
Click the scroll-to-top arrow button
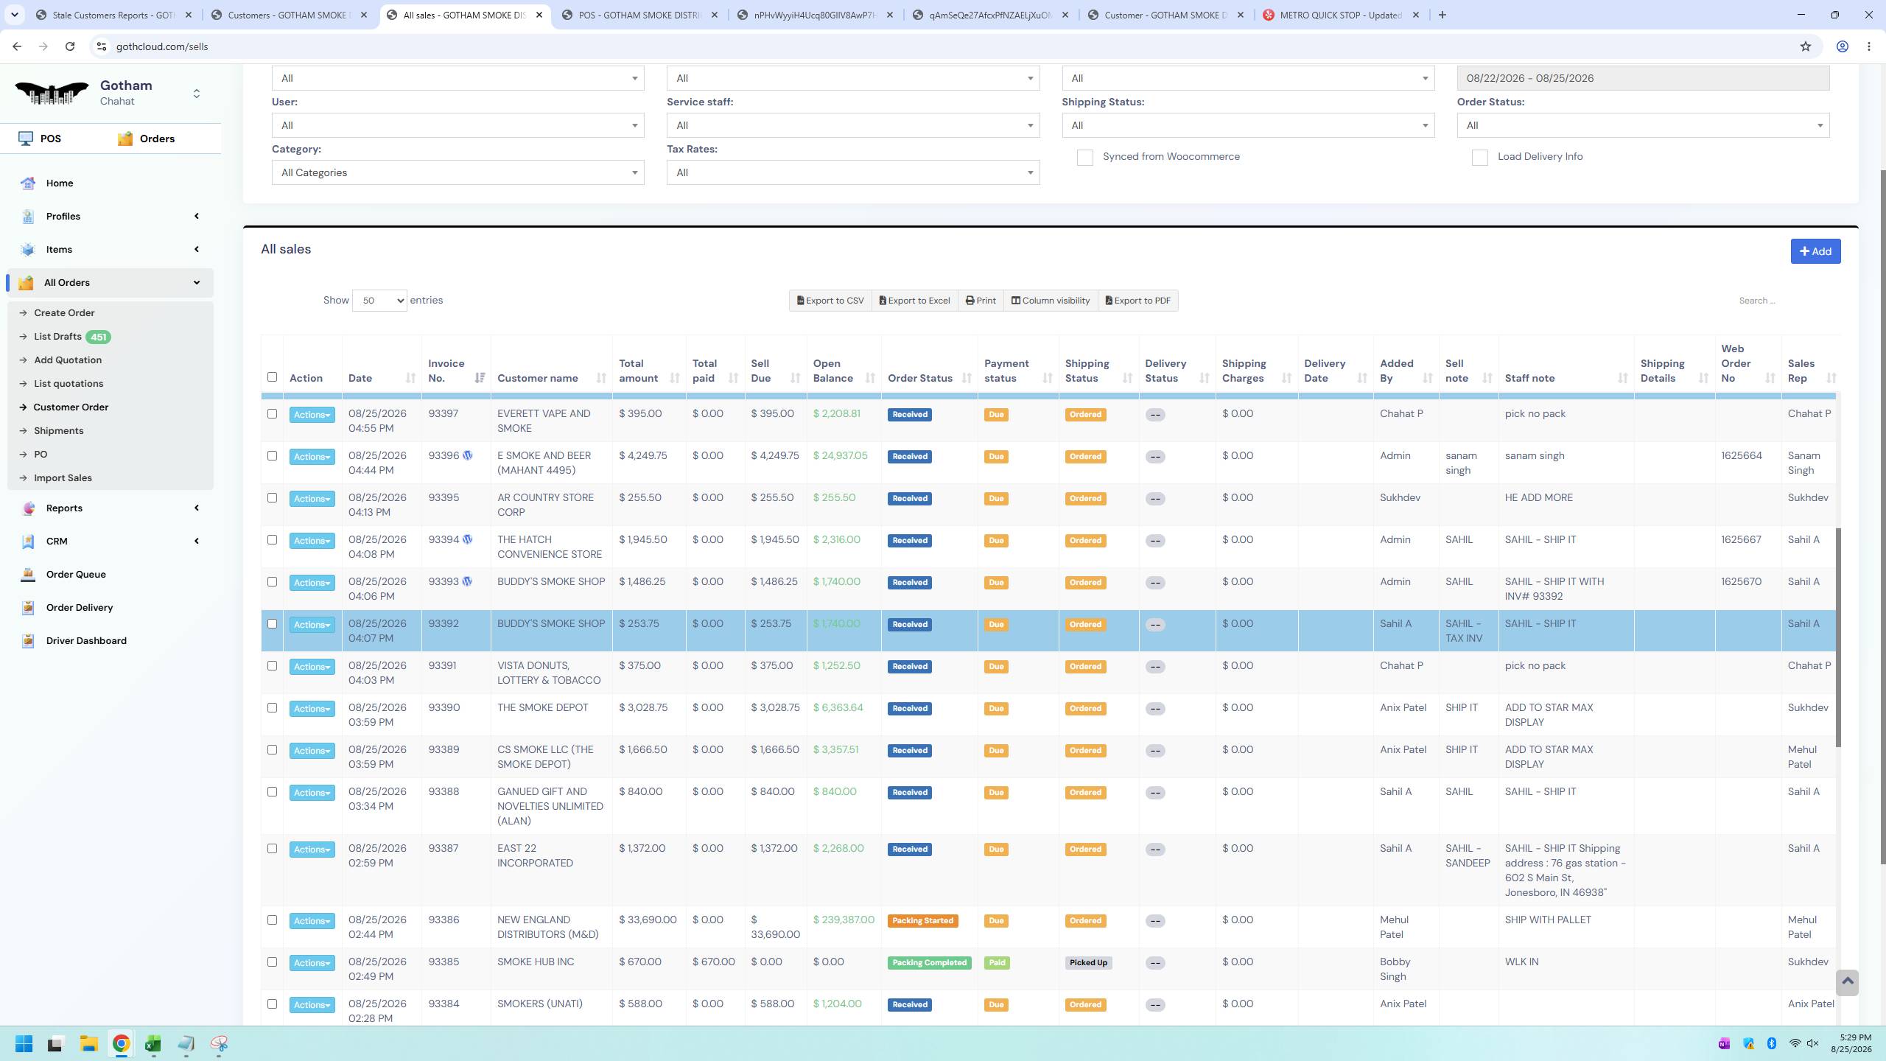pyautogui.click(x=1847, y=982)
